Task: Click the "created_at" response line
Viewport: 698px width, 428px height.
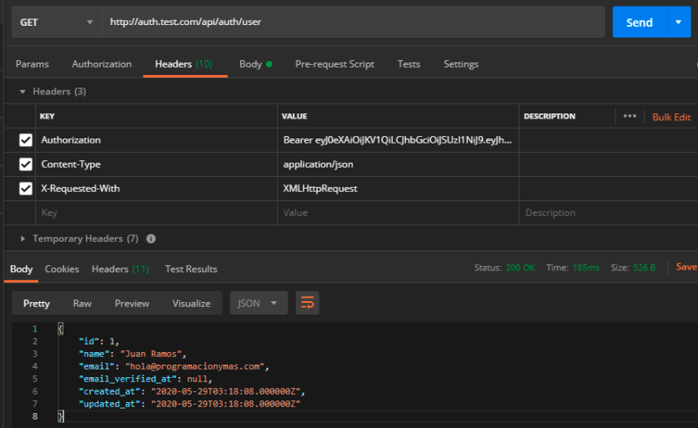Action: point(192,391)
